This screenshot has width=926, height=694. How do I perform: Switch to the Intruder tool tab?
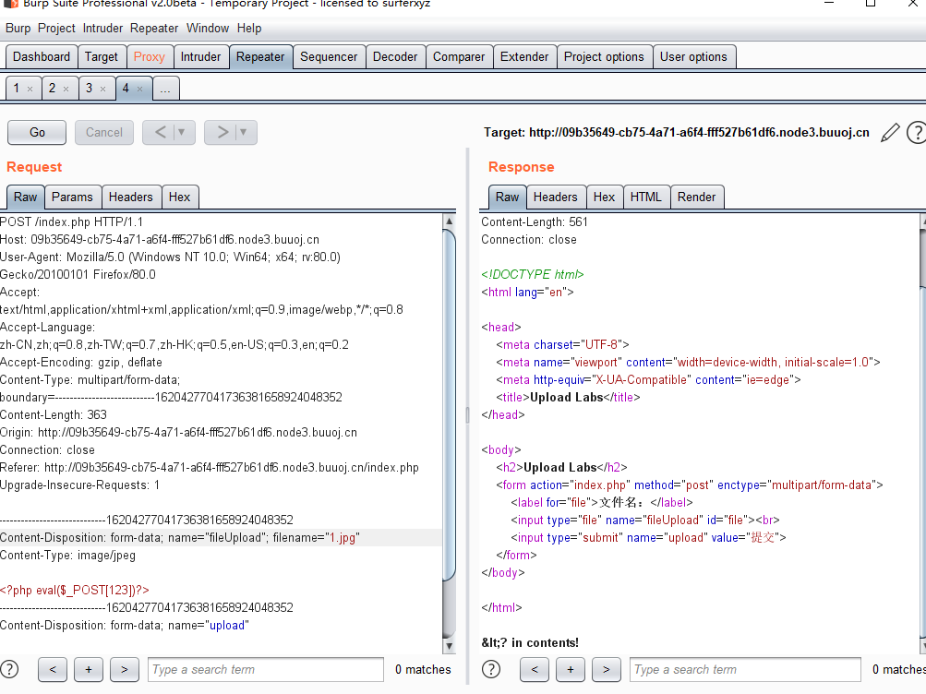200,56
